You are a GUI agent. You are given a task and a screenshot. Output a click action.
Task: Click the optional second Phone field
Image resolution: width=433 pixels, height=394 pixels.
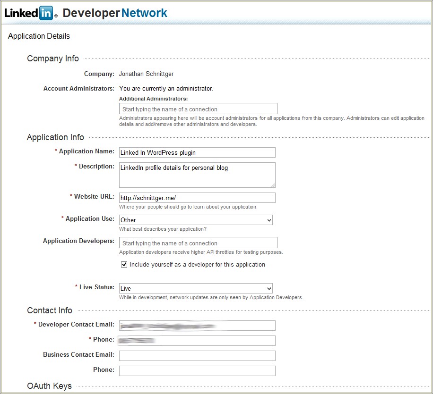click(x=197, y=370)
